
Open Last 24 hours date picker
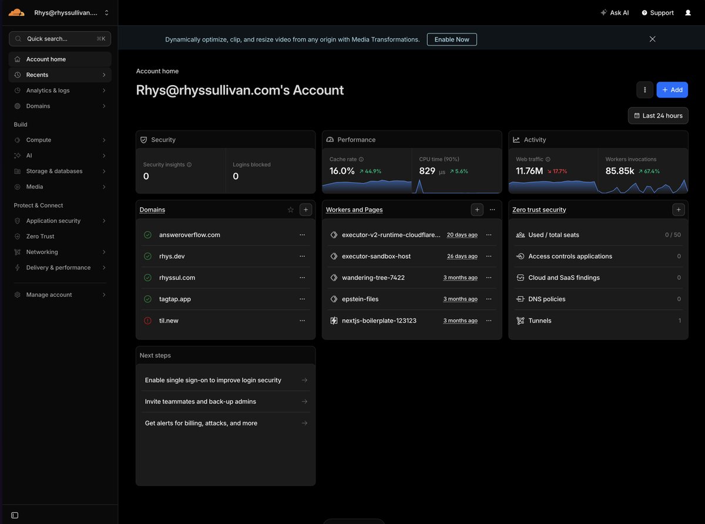pyautogui.click(x=658, y=116)
